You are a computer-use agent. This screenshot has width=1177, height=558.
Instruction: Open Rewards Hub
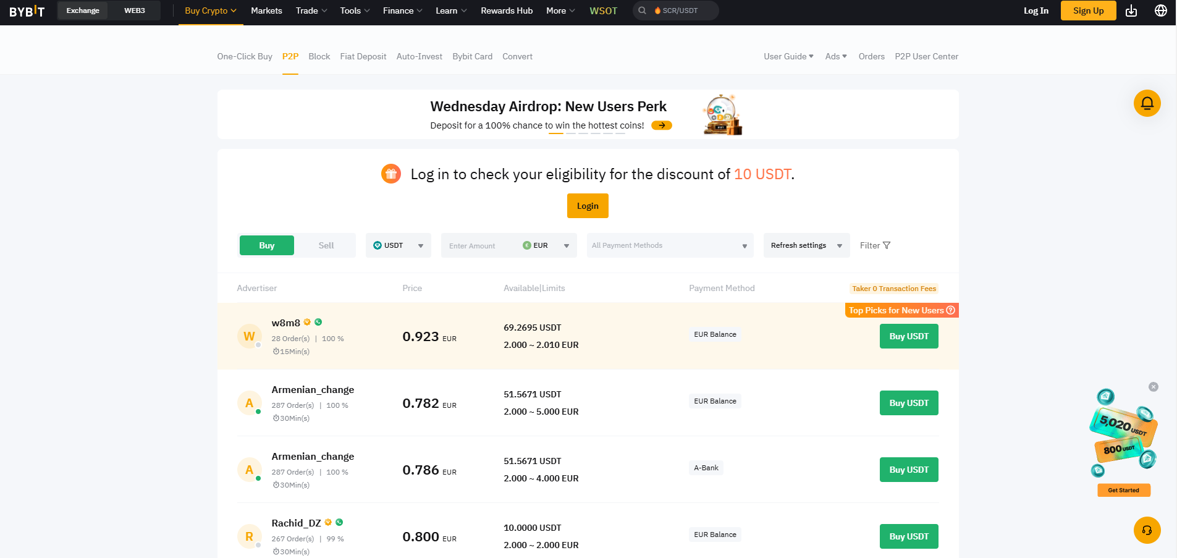(507, 11)
